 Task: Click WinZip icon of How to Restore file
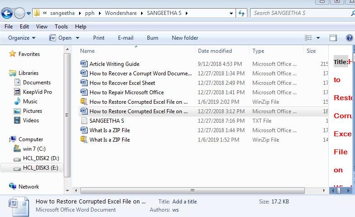(84, 102)
